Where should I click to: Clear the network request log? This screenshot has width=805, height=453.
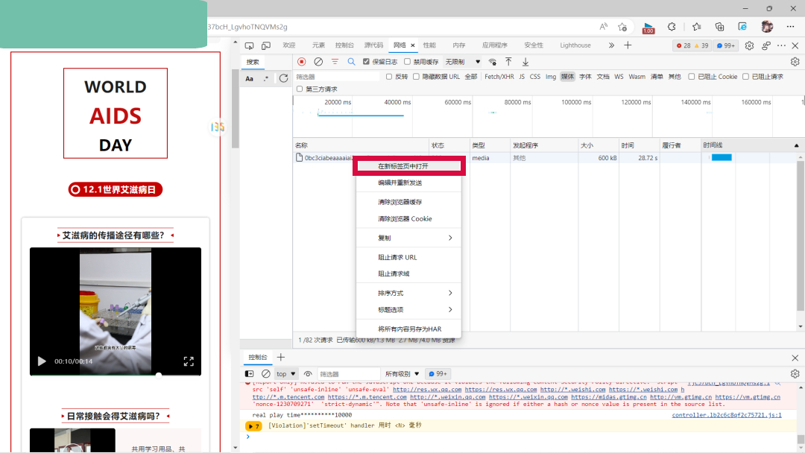click(x=318, y=60)
